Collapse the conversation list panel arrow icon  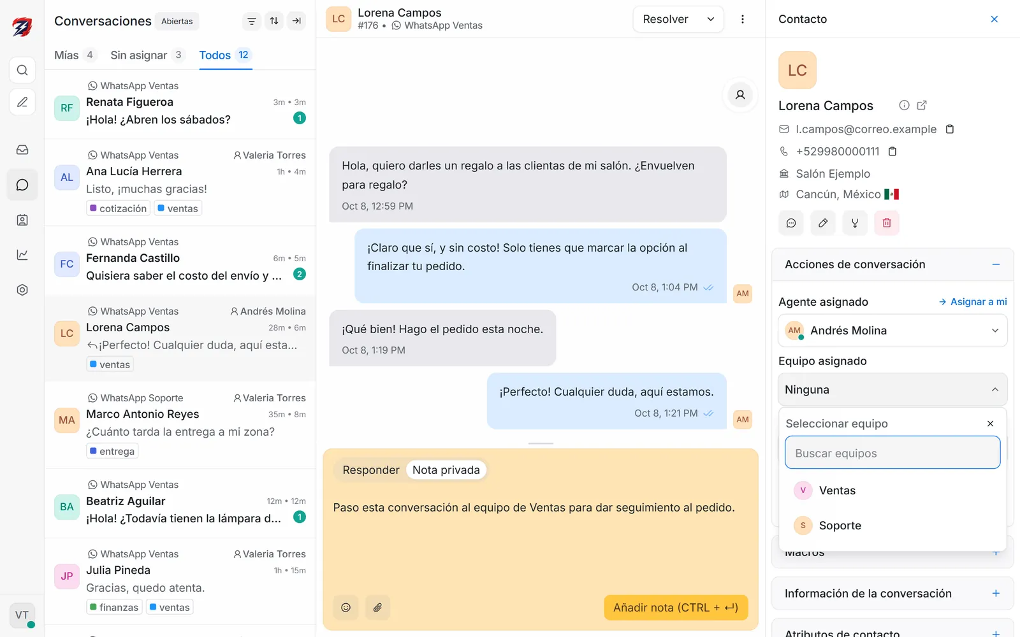[296, 21]
